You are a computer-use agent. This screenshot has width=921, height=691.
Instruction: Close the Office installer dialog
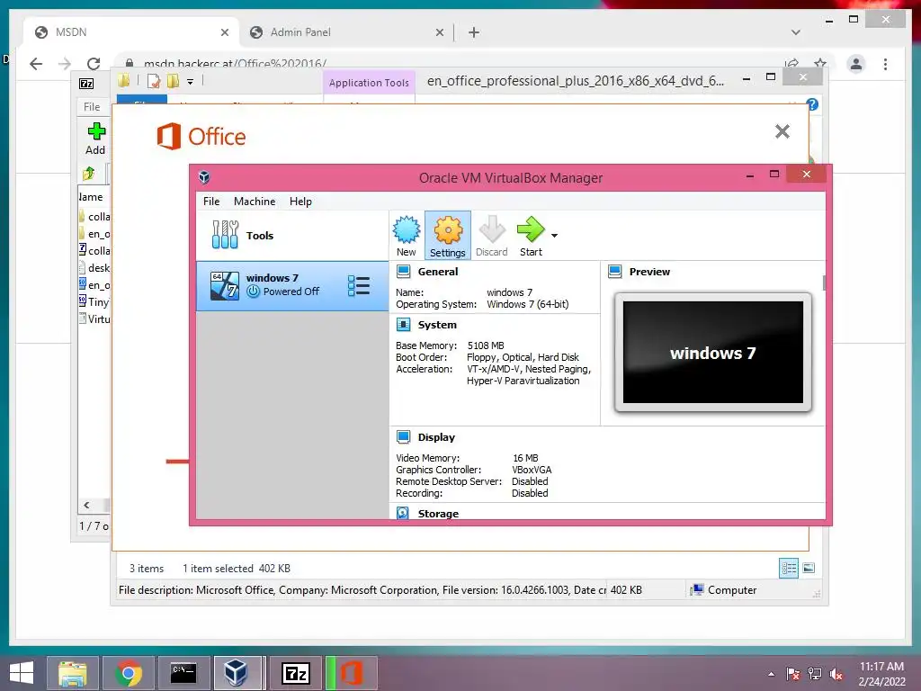782,131
